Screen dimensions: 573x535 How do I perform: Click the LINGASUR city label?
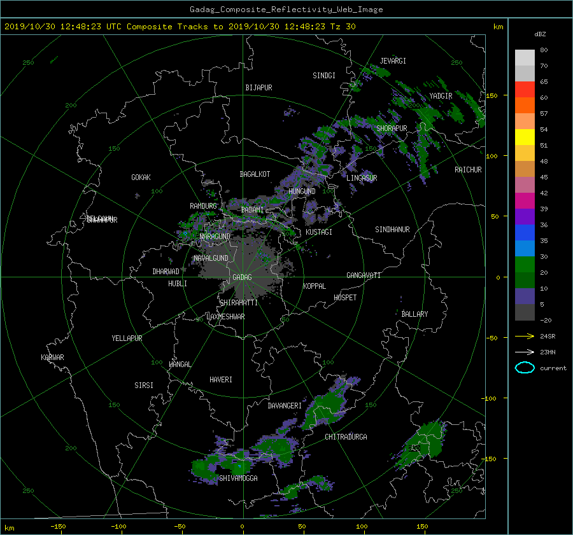[x=362, y=178]
